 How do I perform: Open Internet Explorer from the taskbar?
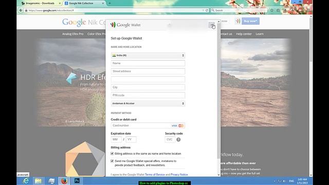click(x=26, y=181)
